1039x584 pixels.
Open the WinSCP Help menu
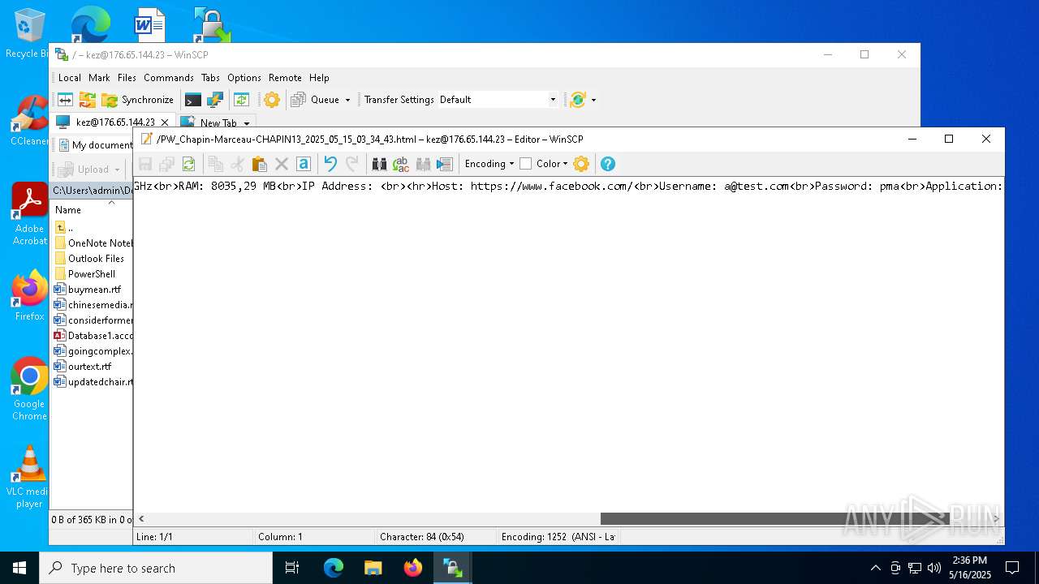tap(319, 78)
